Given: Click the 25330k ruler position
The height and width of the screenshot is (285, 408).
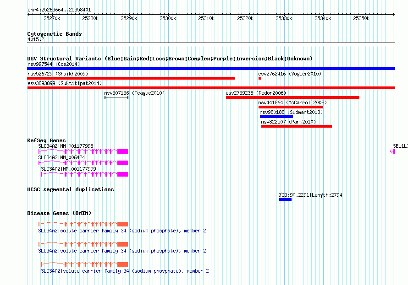Looking at the screenshot, I should (284, 18).
